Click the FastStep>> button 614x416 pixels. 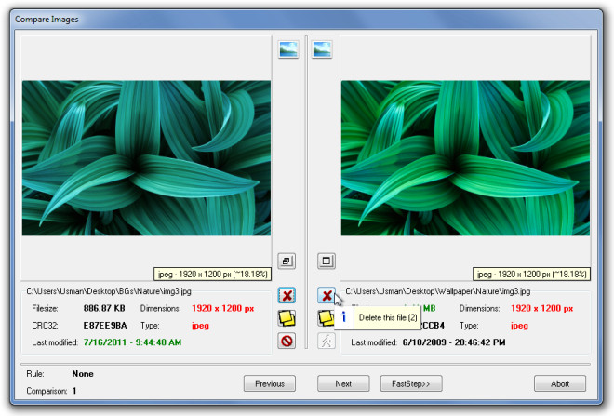tap(411, 383)
